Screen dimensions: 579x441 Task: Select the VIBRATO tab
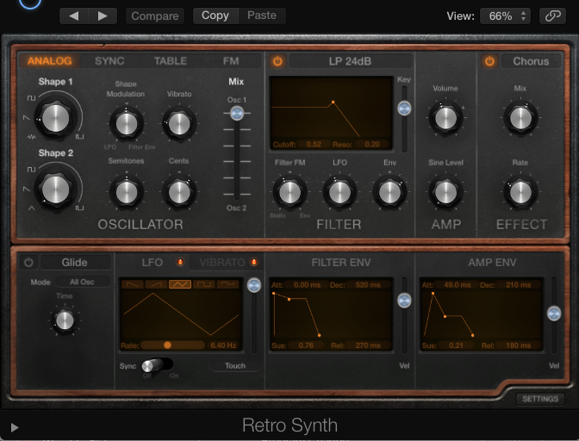tap(222, 263)
